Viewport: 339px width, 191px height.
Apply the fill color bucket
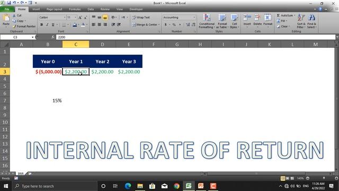tap(75, 25)
